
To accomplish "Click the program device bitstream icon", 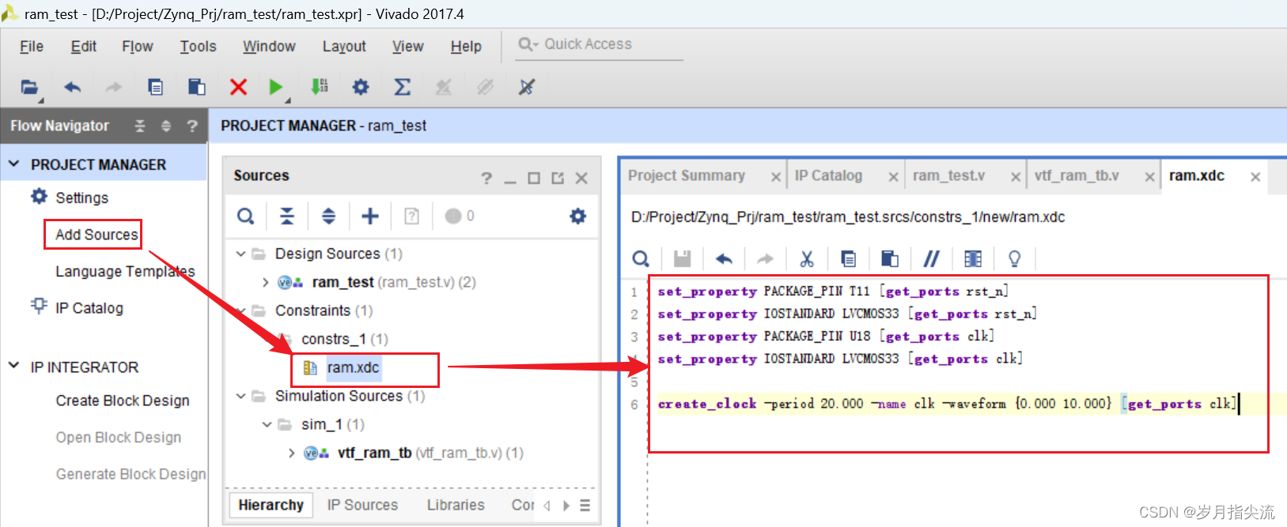I will 319,87.
